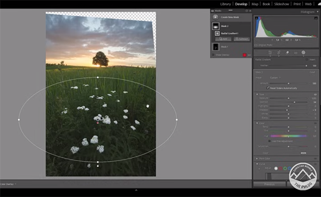The width and height of the screenshot is (321, 197).
Task: Select the green curve channel circle
Action: [285, 168]
